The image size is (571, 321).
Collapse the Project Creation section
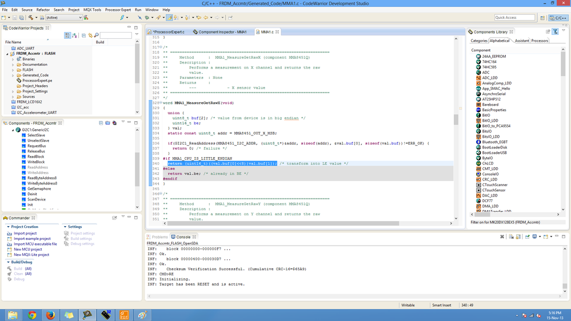coord(8,227)
